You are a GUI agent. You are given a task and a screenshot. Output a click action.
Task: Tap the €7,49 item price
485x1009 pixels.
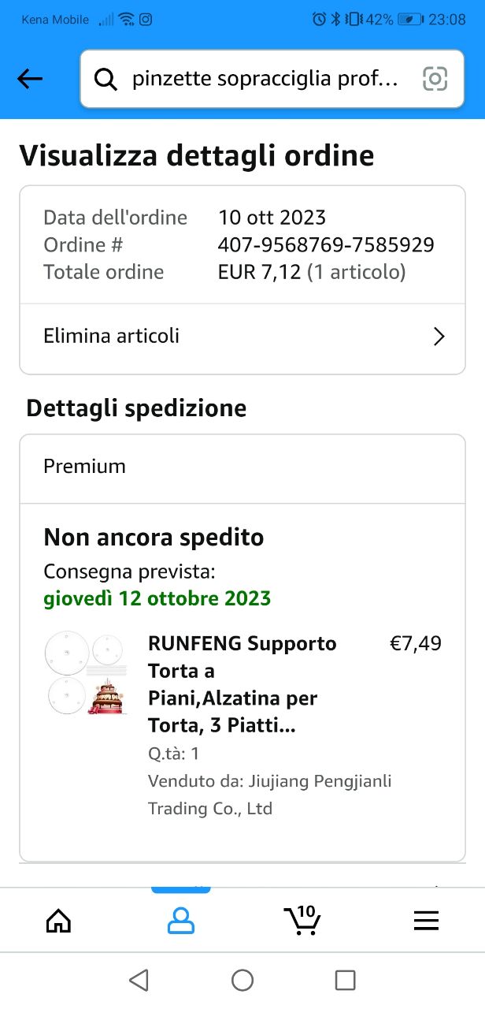click(x=416, y=644)
